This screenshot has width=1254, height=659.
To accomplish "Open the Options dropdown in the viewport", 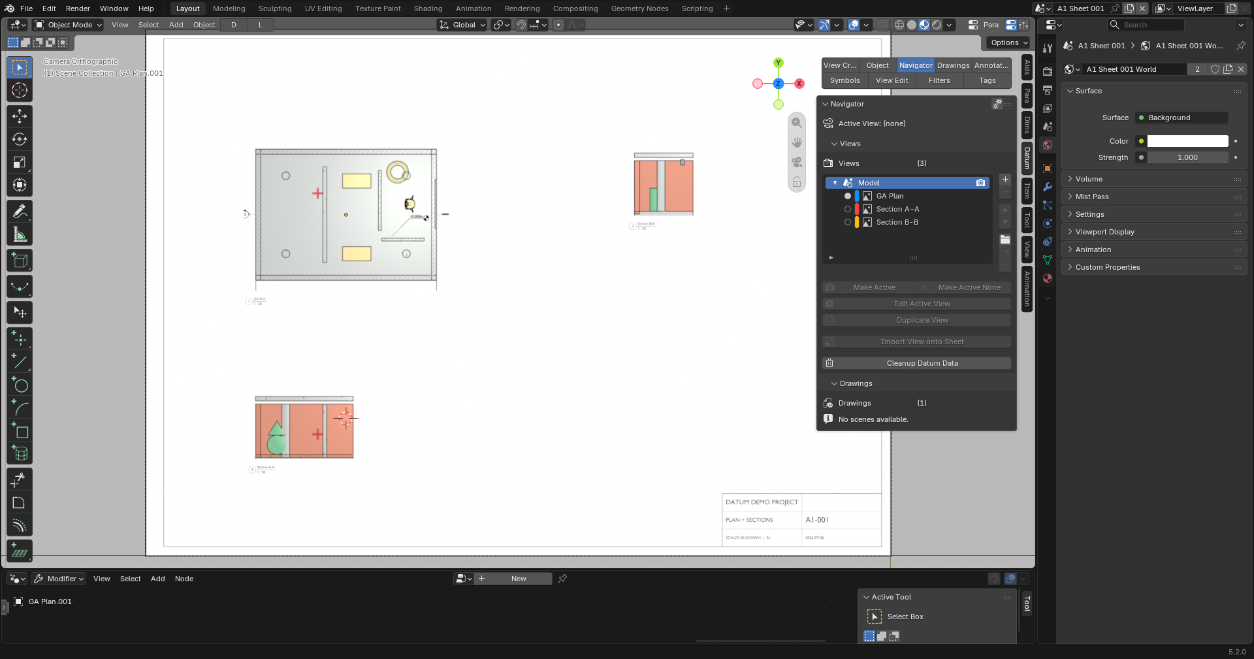I will click(x=1009, y=42).
